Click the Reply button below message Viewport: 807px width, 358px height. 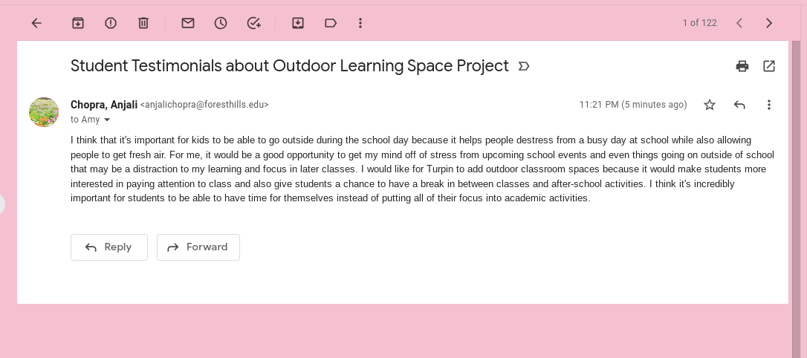click(109, 247)
